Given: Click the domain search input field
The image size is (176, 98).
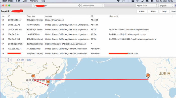Looking at the screenshot, I should [x=57, y=5].
